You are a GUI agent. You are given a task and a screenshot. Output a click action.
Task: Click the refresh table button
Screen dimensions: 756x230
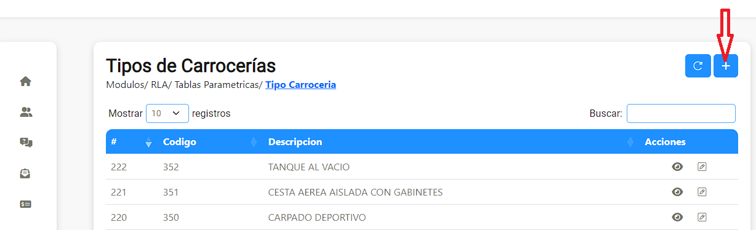(698, 66)
